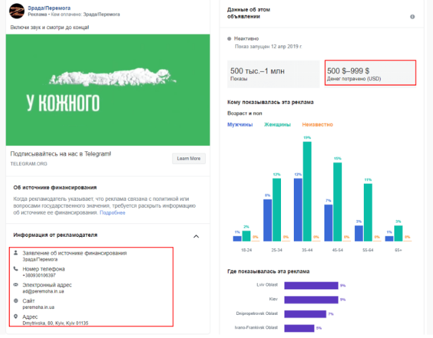Image resolution: width=433 pixels, height=338 pixels.
Task: Click the info icon beside ad data header
Action: click(x=412, y=17)
